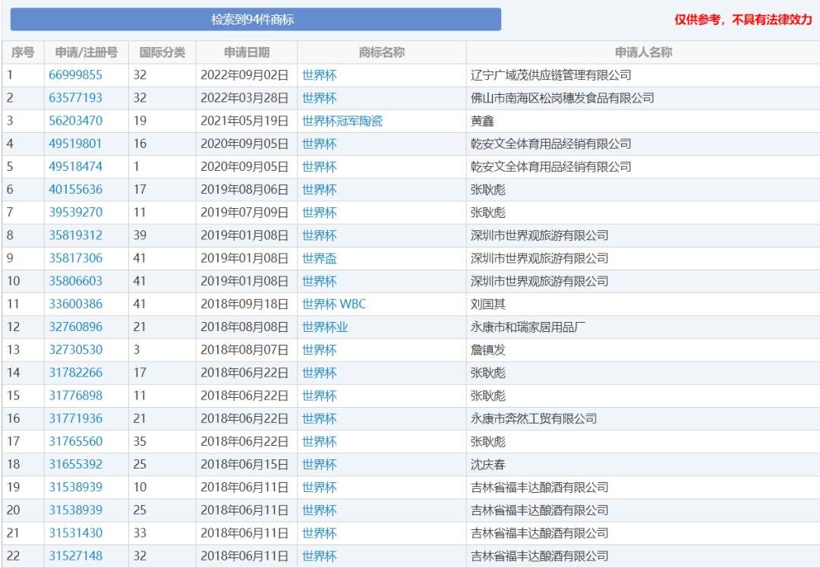Open registration number 40155636 link

click(x=75, y=189)
